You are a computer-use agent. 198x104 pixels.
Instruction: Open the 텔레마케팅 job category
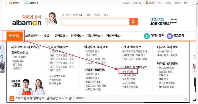[100, 59]
